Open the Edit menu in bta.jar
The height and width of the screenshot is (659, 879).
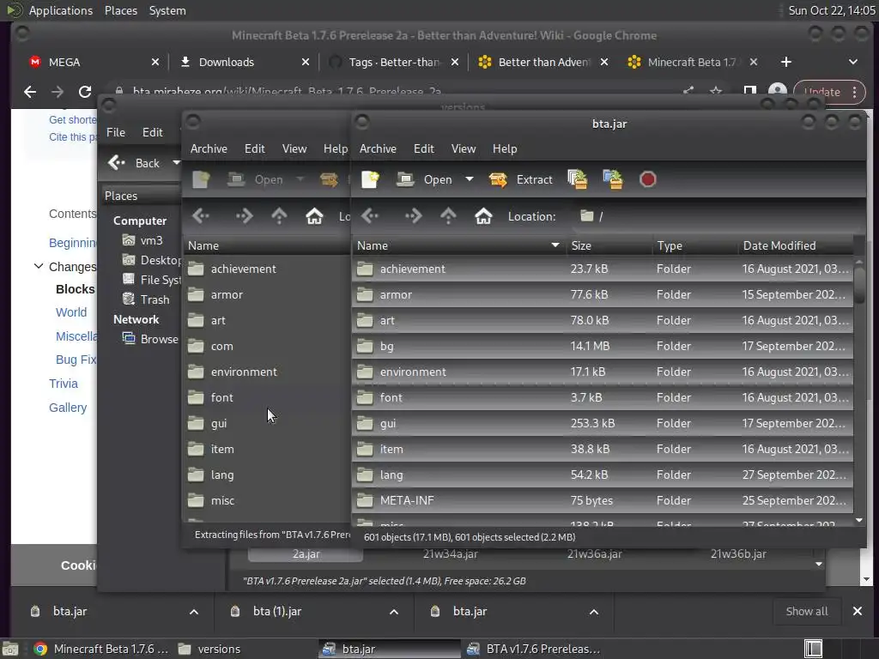pyautogui.click(x=424, y=148)
